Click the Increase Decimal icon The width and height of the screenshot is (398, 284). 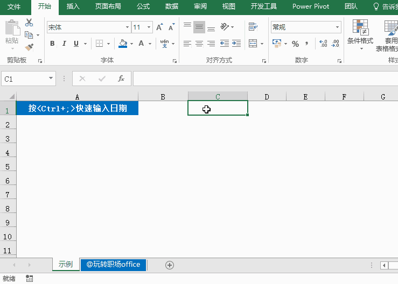pos(323,44)
